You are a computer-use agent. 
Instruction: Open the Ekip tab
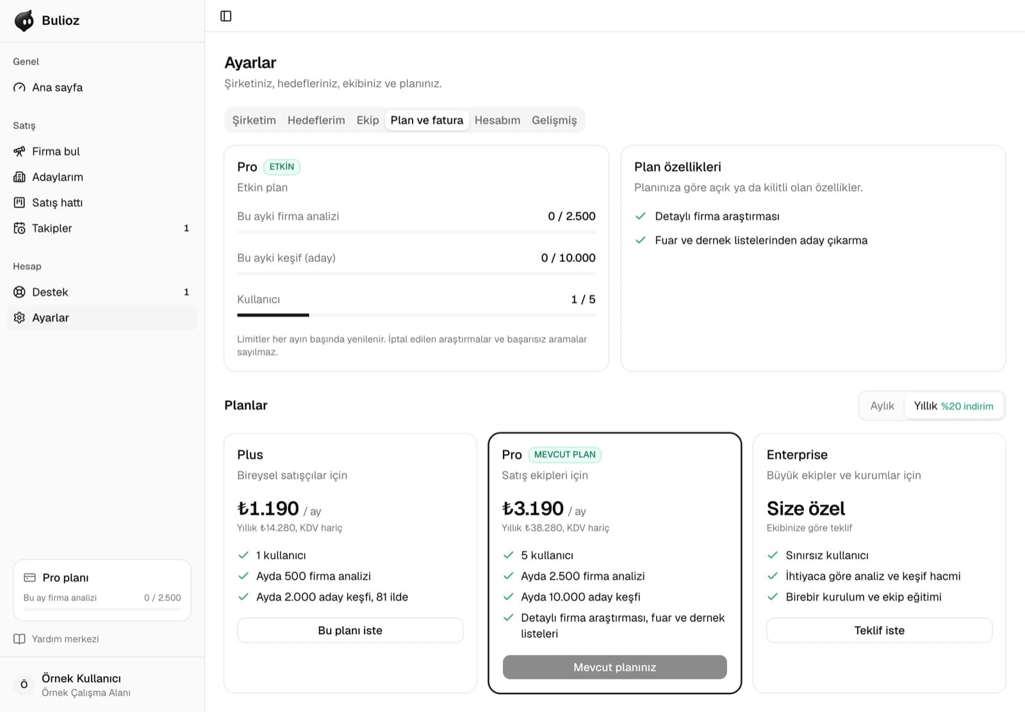[x=368, y=120]
